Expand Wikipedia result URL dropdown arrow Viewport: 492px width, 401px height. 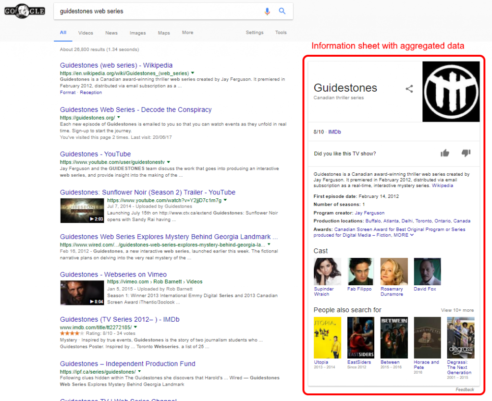[x=193, y=73]
